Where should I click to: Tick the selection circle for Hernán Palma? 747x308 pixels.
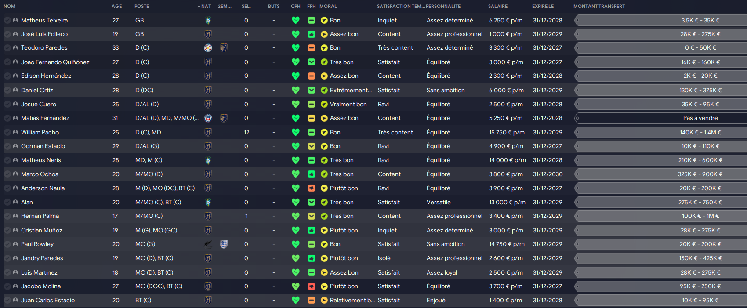7,216
